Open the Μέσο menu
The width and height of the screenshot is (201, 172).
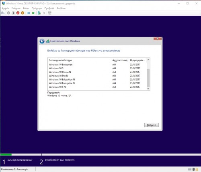pyautogui.click(x=26, y=8)
